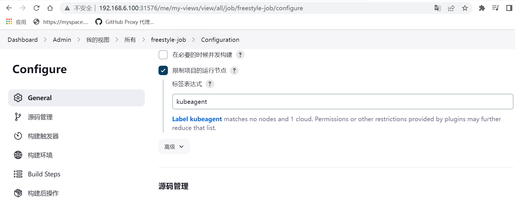Image resolution: width=515 pixels, height=198 pixels.
Task: Open the myspace bookmark globe icon
Action: [36, 22]
